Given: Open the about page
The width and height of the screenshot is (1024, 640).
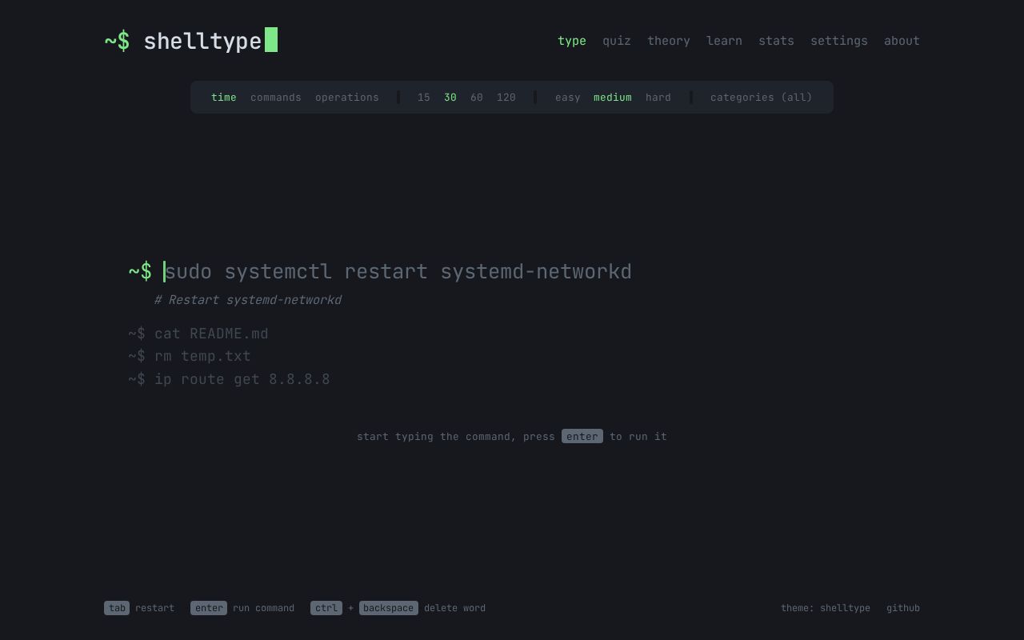Looking at the screenshot, I should tap(902, 41).
